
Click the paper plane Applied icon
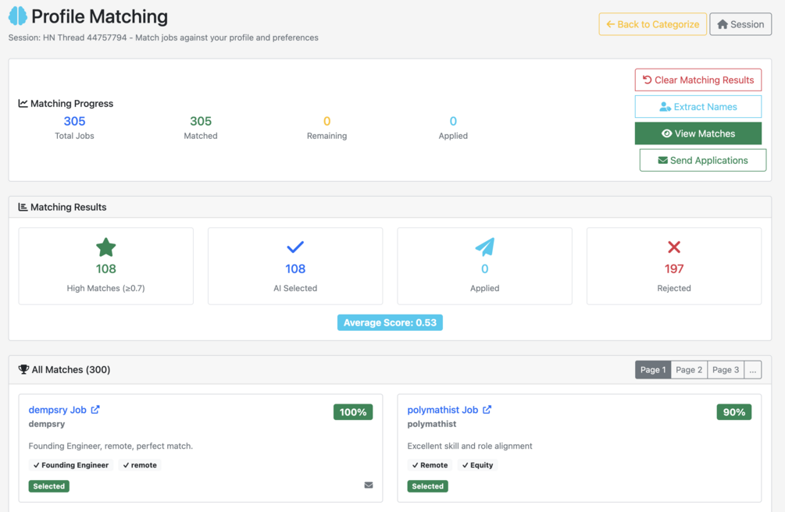[x=484, y=247]
